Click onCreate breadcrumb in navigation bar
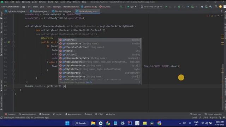 click(x=105, y=7)
